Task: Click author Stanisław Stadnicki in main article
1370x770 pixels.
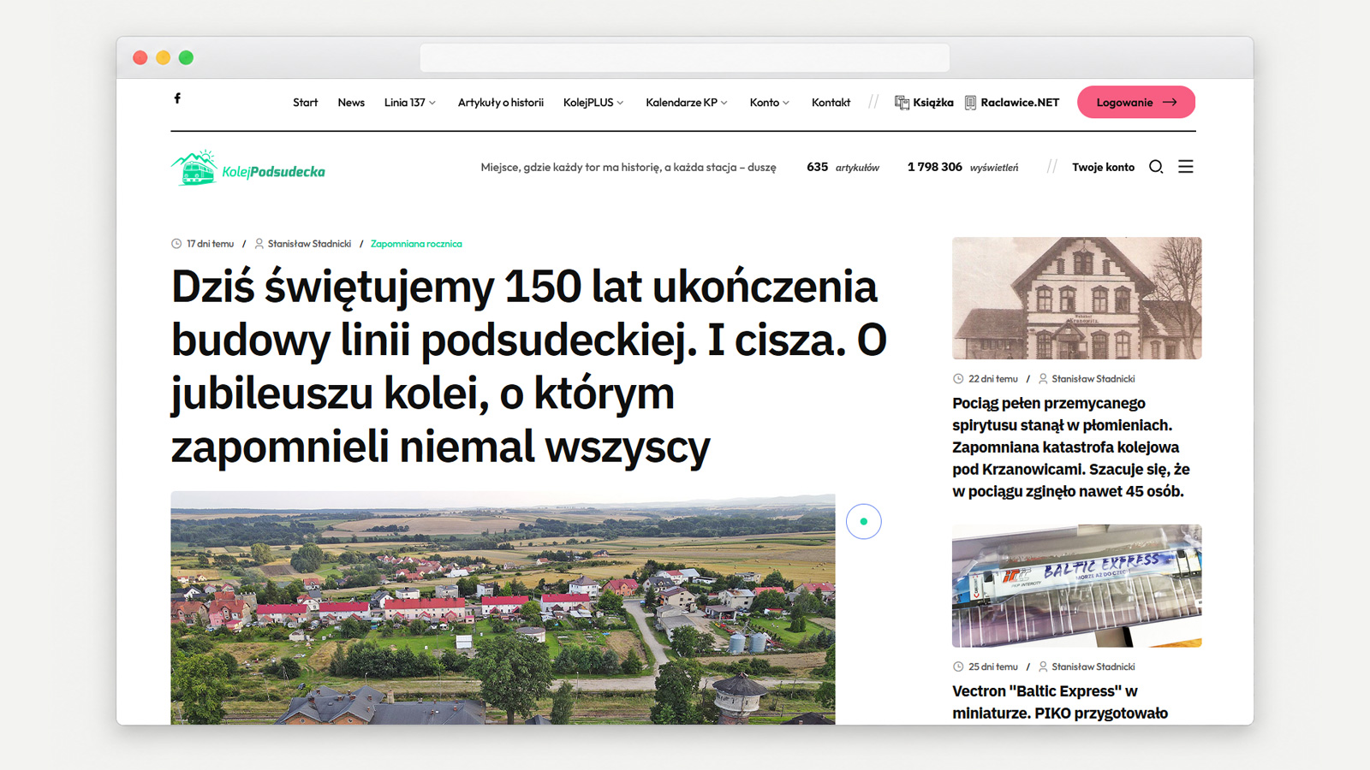Action: click(309, 244)
